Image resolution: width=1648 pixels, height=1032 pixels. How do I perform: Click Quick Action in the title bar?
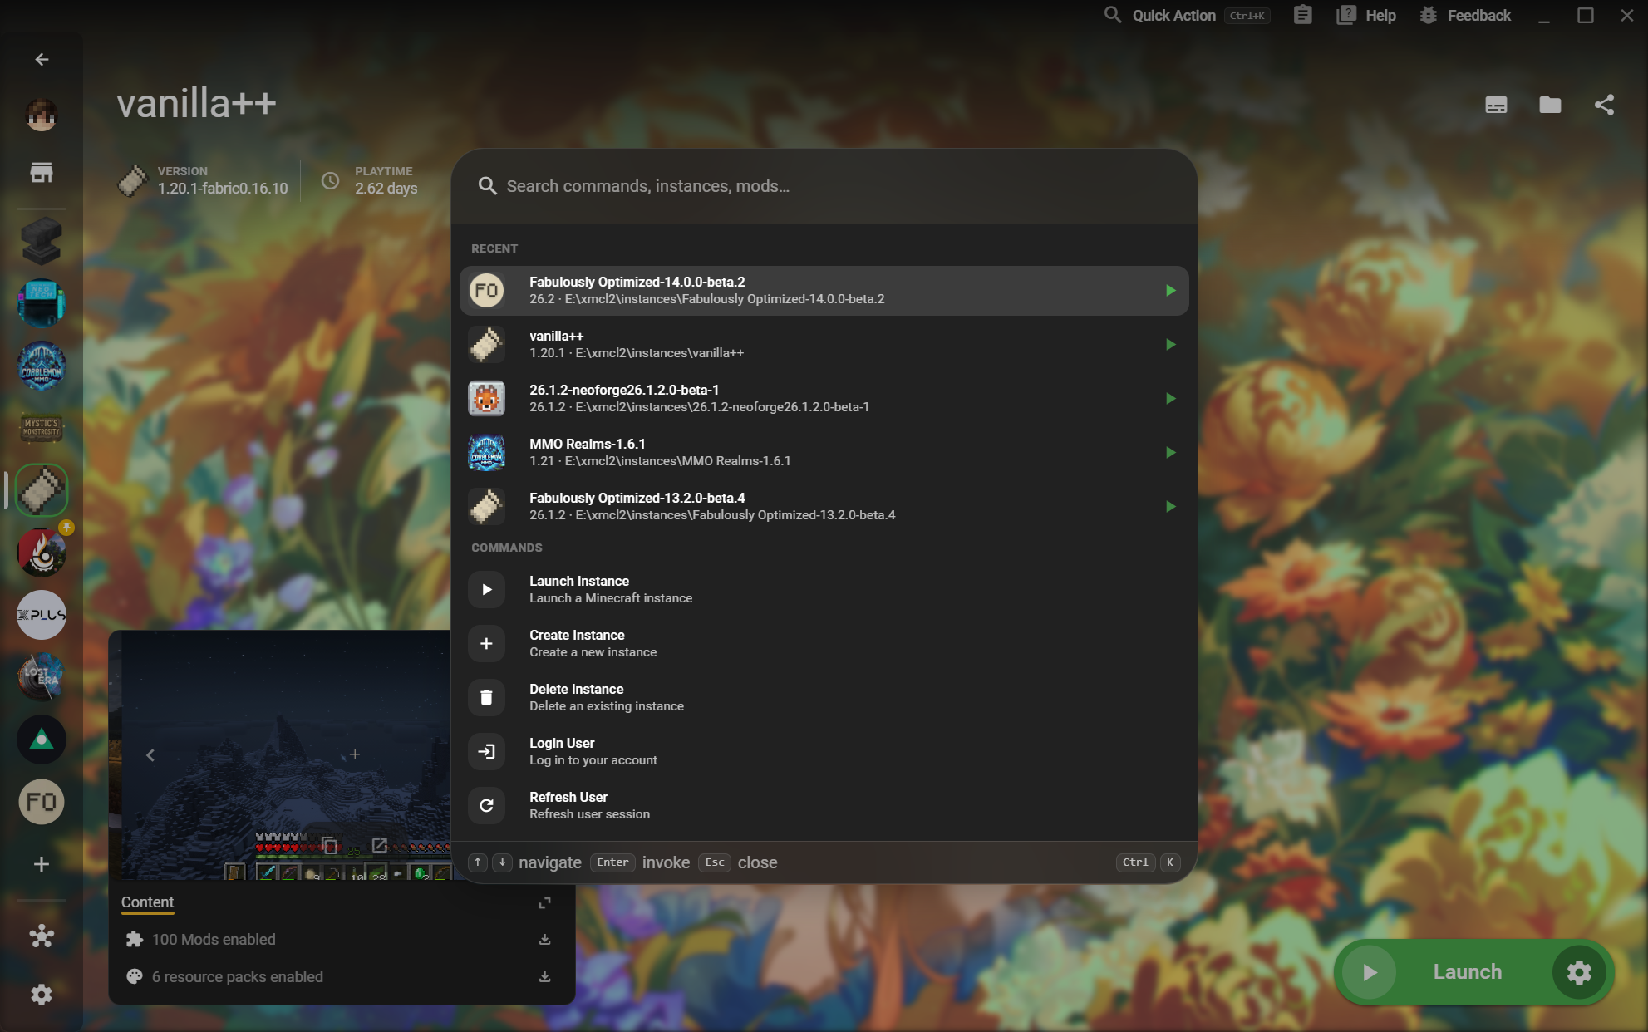click(x=1187, y=15)
